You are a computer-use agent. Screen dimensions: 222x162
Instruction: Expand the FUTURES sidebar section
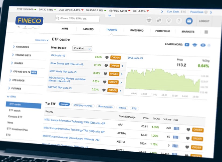(x=15, y=88)
